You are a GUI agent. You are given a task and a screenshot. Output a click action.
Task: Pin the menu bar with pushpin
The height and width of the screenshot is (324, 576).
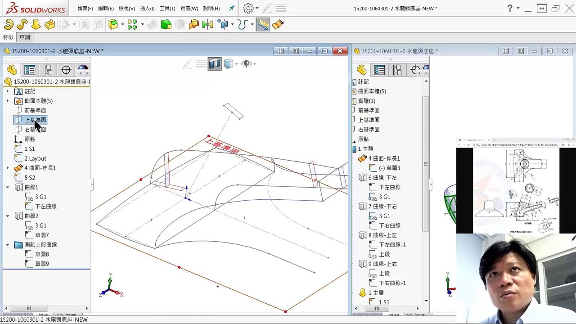point(231,8)
